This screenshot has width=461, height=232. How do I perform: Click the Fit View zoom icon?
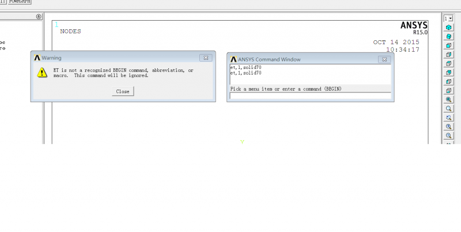(449, 99)
